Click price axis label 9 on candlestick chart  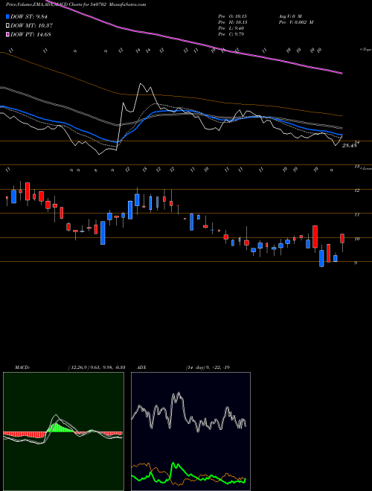tap(356, 263)
